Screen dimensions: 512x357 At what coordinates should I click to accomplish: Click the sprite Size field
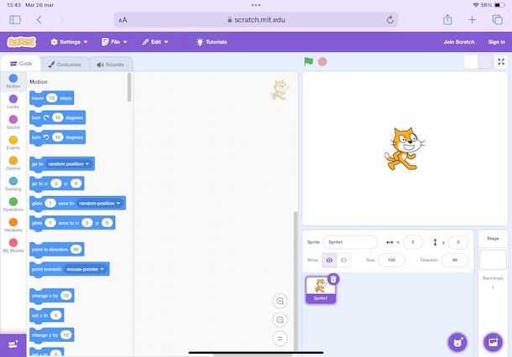coord(391,260)
